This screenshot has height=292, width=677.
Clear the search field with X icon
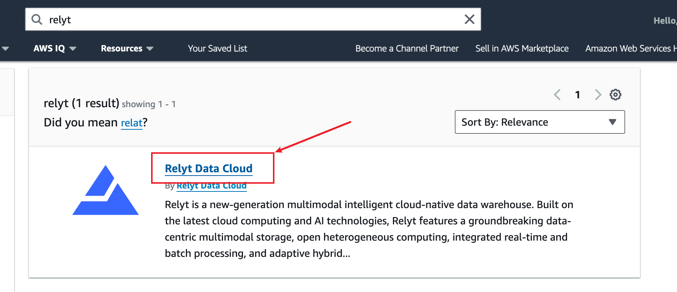pyautogui.click(x=469, y=19)
